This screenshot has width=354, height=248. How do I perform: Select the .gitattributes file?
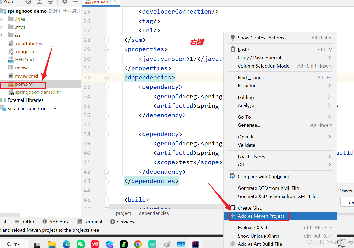[28, 43]
